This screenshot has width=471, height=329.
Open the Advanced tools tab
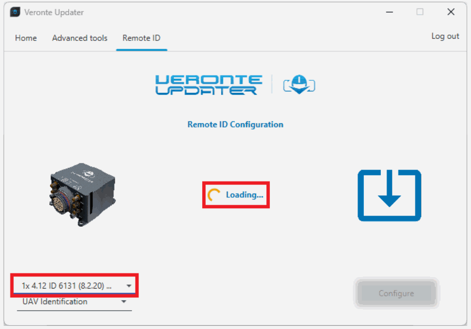(x=80, y=38)
